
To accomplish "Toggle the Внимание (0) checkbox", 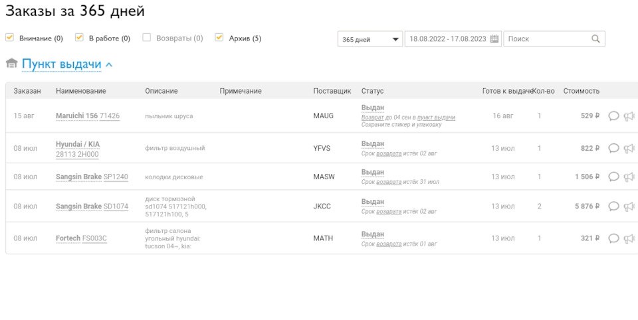I will click(x=10, y=38).
